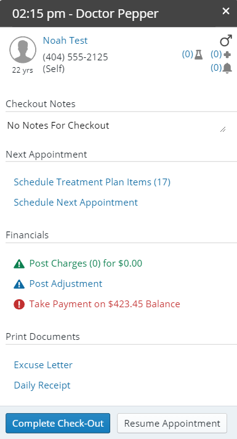Click the Complete Check-Out button
Image resolution: width=237 pixels, height=439 pixels.
(x=58, y=424)
